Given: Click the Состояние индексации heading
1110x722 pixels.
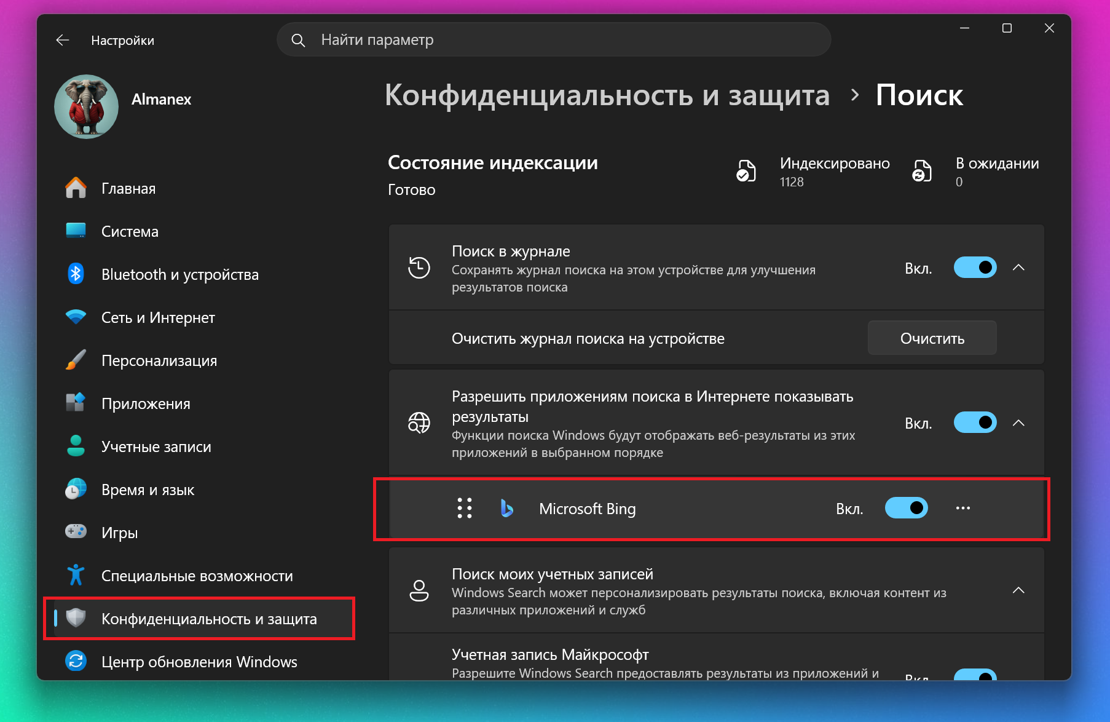Looking at the screenshot, I should pyautogui.click(x=493, y=163).
